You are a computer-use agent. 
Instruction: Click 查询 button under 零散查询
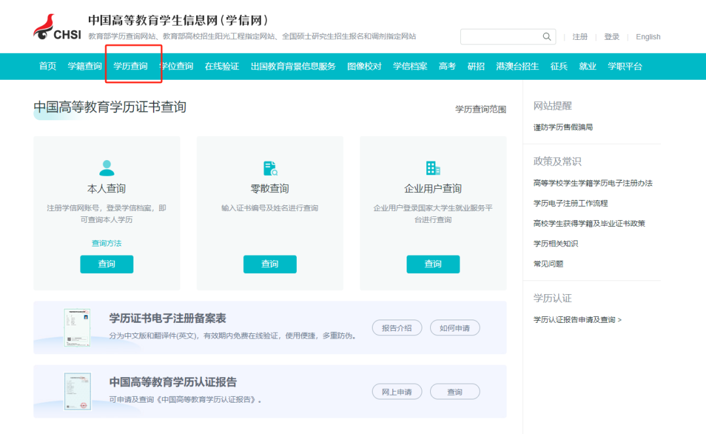[x=270, y=264]
